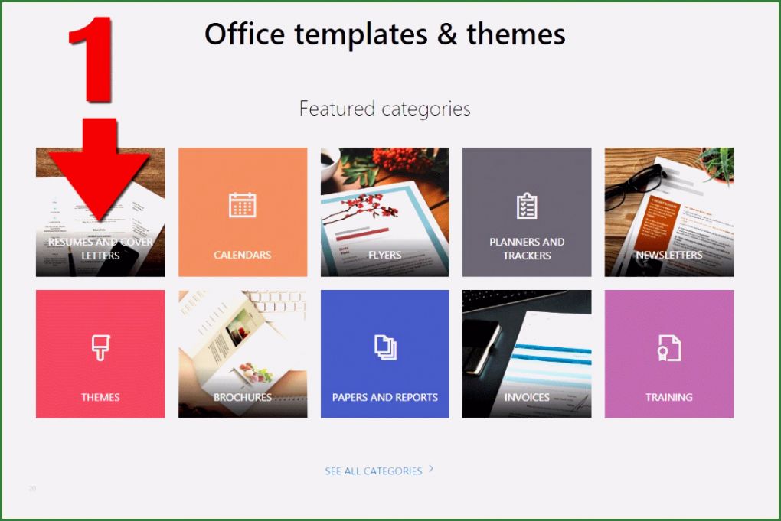Screen dimensions: 781x521
Task: Select the Themes paint roller icon
Action: tap(100, 347)
